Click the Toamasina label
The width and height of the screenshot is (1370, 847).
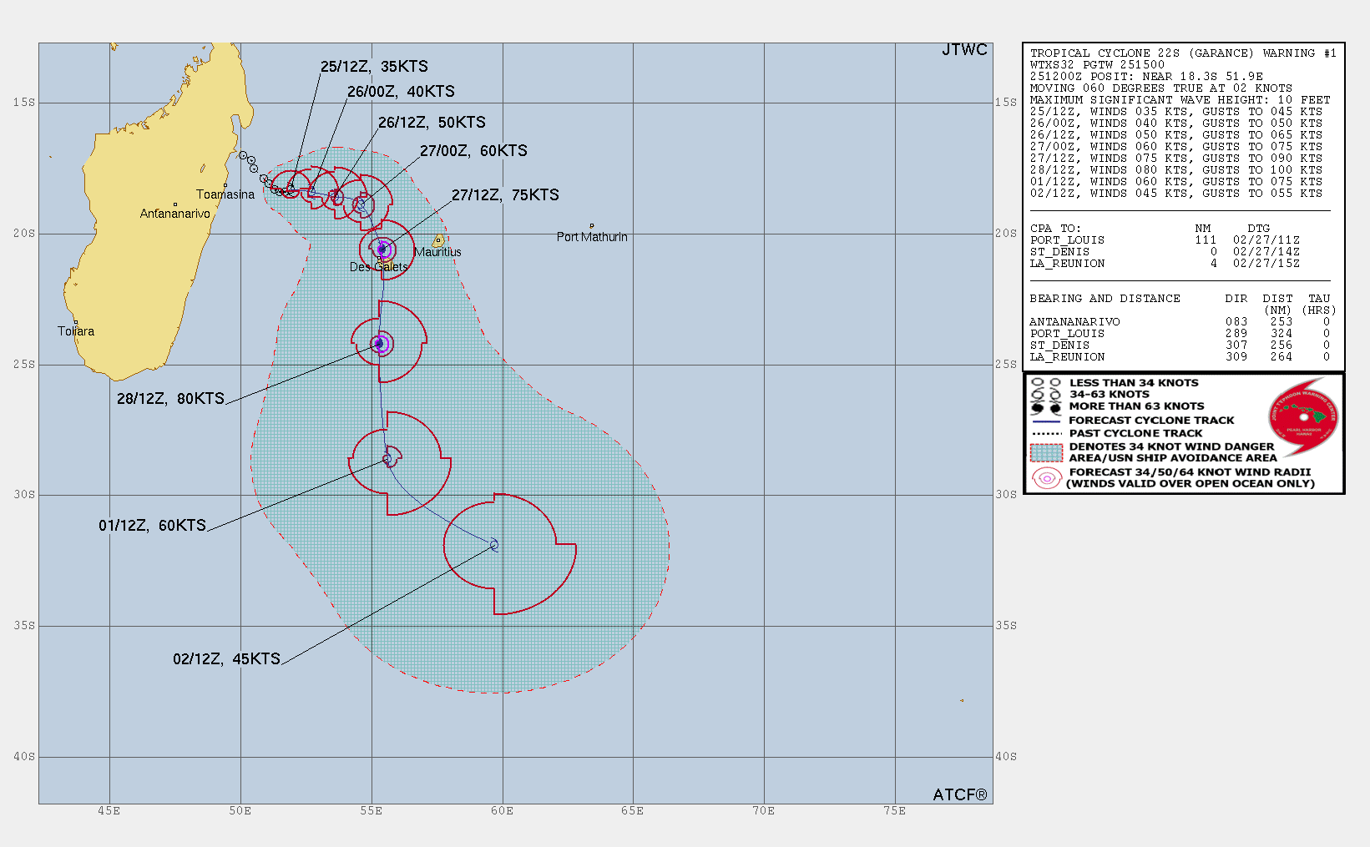click(x=225, y=194)
